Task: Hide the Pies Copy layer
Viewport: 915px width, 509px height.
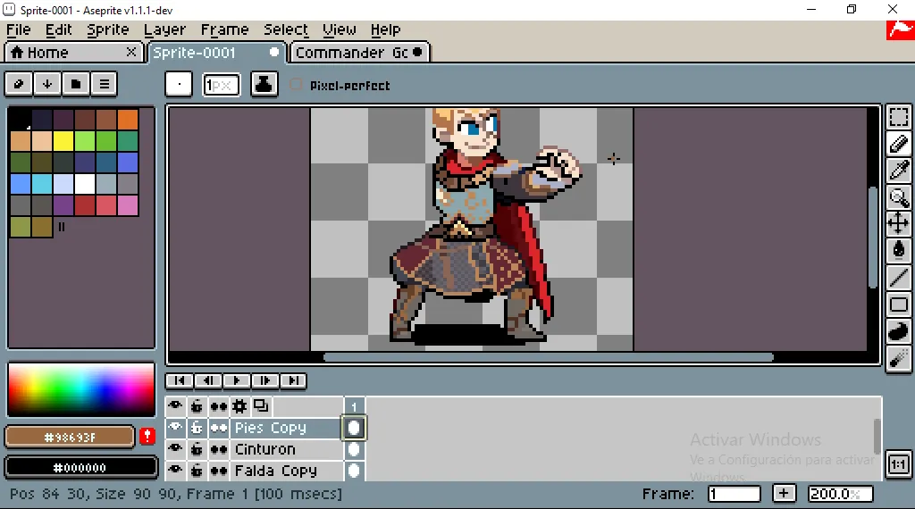Action: 175,428
